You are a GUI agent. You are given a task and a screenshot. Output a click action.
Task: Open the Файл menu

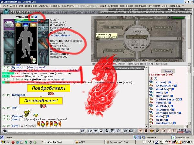tap(5, 6)
